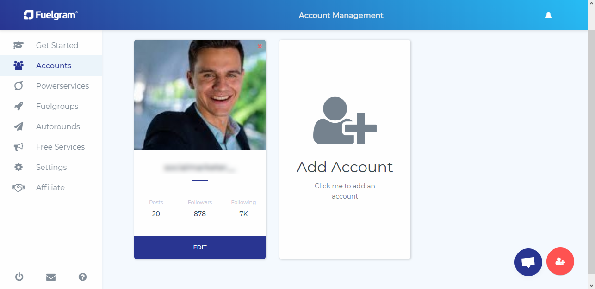This screenshot has width=595, height=289.
Task: Go to the Affiliate page
Action: 50,187
